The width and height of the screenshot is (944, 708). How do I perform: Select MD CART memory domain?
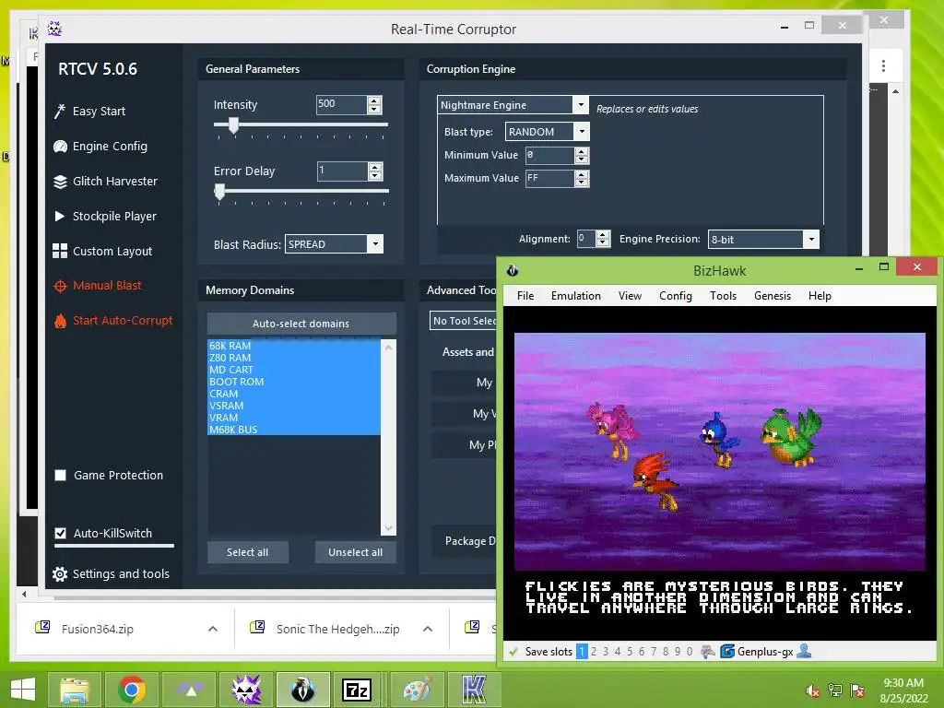(x=294, y=370)
